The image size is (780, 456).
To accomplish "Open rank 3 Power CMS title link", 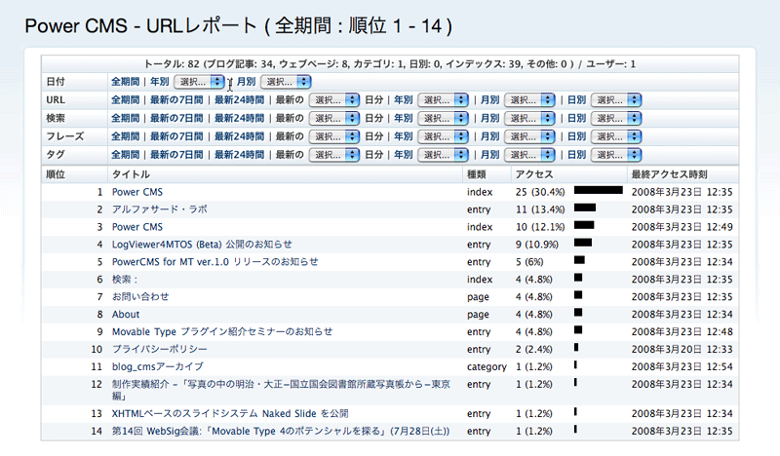I will click(x=137, y=227).
